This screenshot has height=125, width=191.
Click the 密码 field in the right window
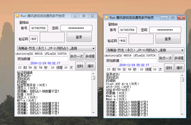[x=165, y=30]
